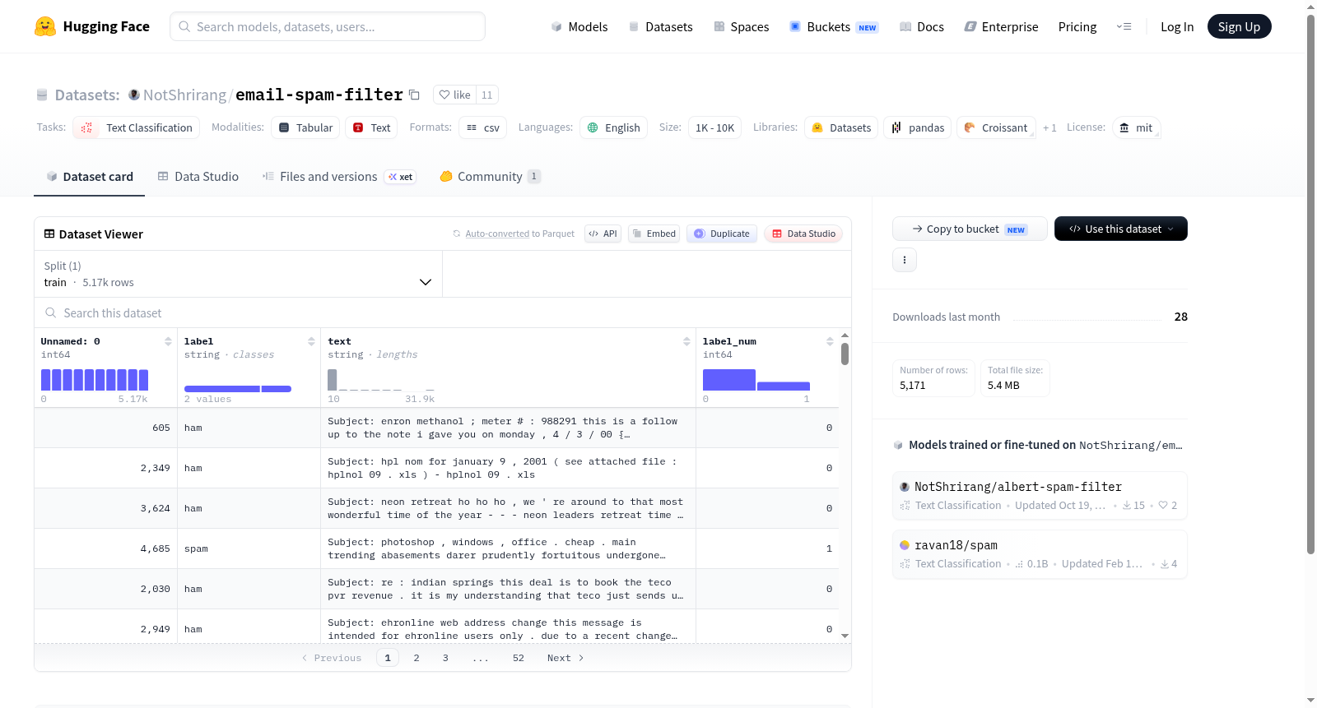Viewport: 1317px width, 708px height.
Task: Select the Text modality tag
Action: pyautogui.click(x=371, y=127)
